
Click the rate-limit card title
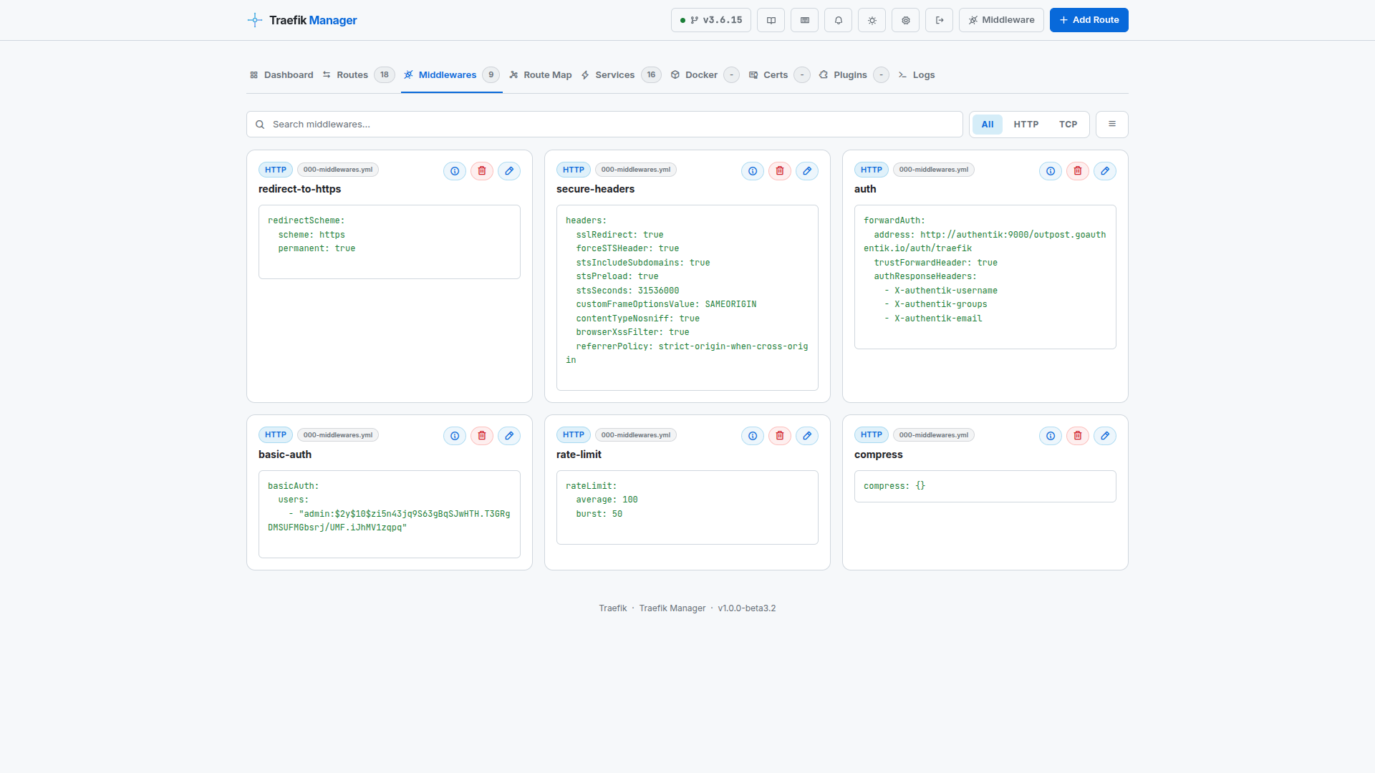pos(579,454)
